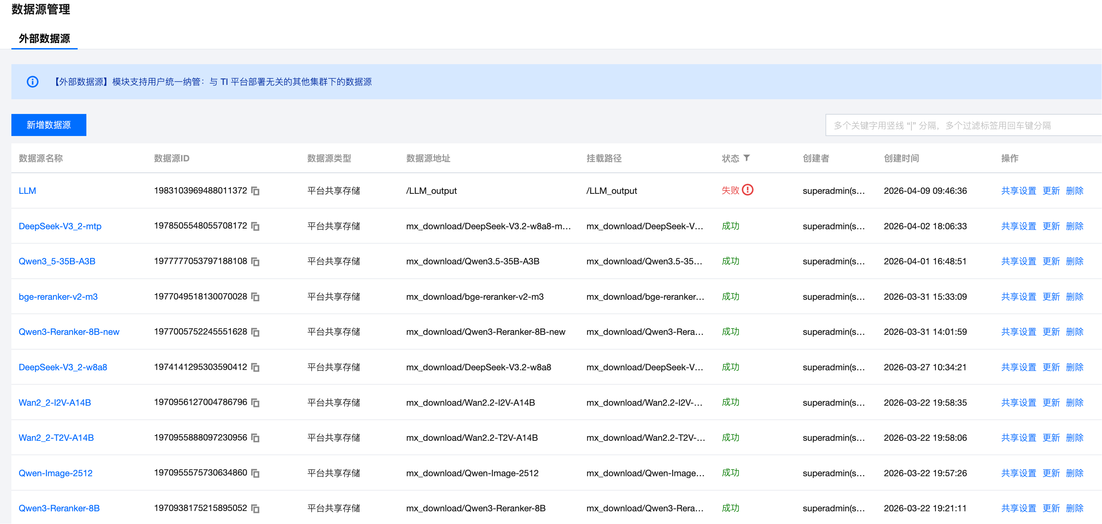Click 更新 for DeepSeek-V3_2-mtp
Image resolution: width=1102 pixels, height=524 pixels.
click(x=1051, y=226)
